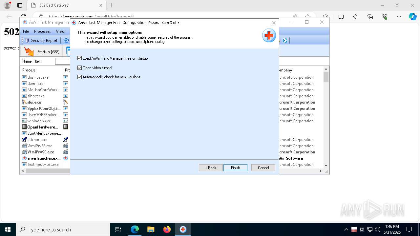Go Back to the previous wizard step
Image resolution: width=420 pixels, height=236 pixels.
click(x=211, y=167)
